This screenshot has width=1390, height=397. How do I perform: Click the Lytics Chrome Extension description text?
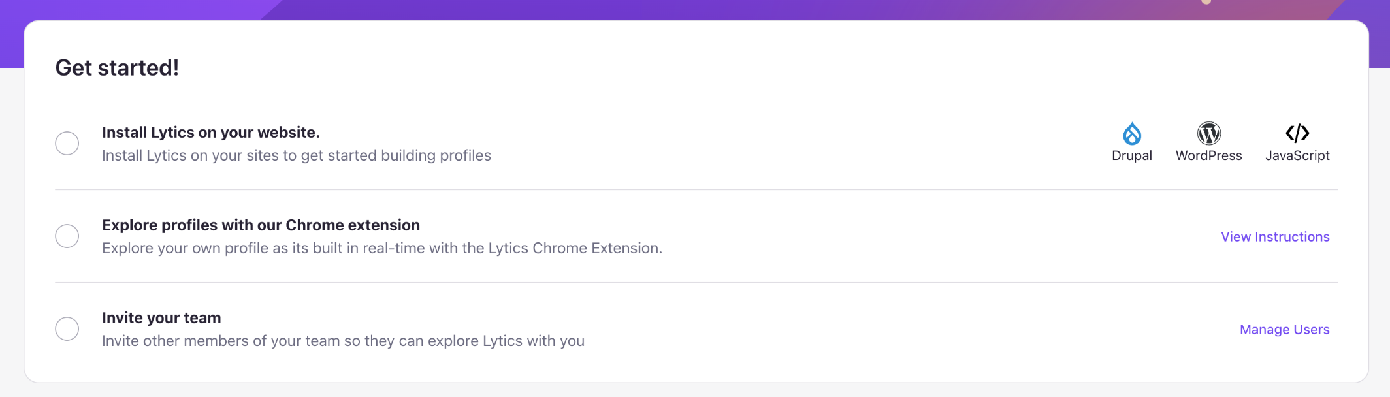[x=382, y=248]
